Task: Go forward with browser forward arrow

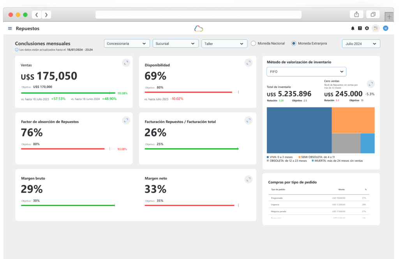Action: (46, 15)
